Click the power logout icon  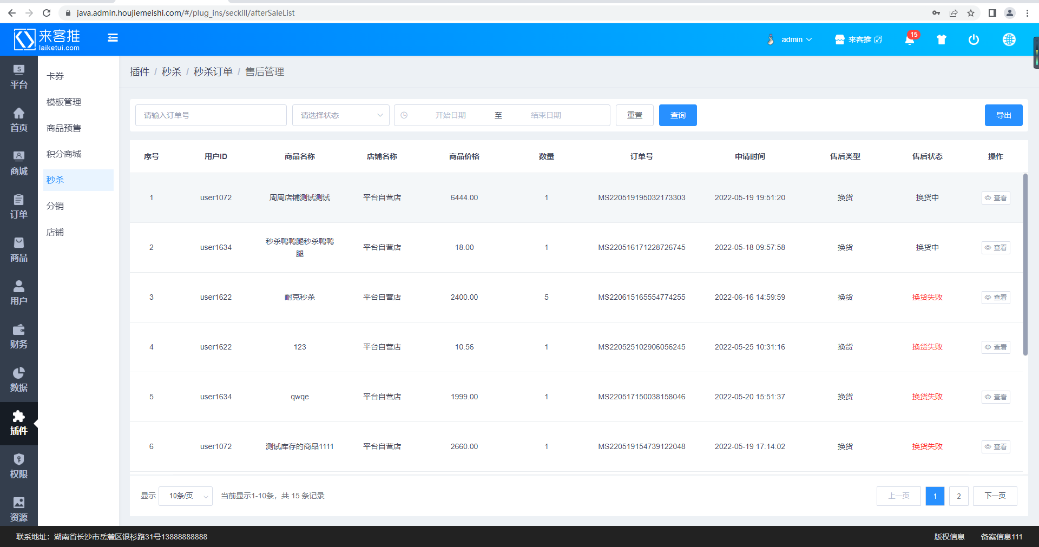pos(974,39)
